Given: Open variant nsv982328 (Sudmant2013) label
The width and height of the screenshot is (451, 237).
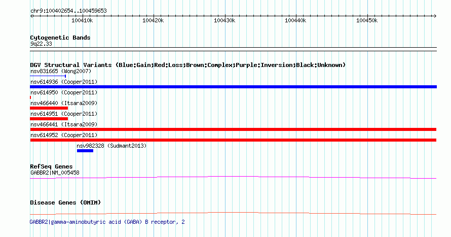Looking at the screenshot, I should [x=111, y=146].
